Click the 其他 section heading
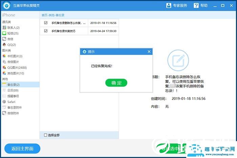Image resolution: width=237 pixels, height=158 pixels. tap(5, 79)
